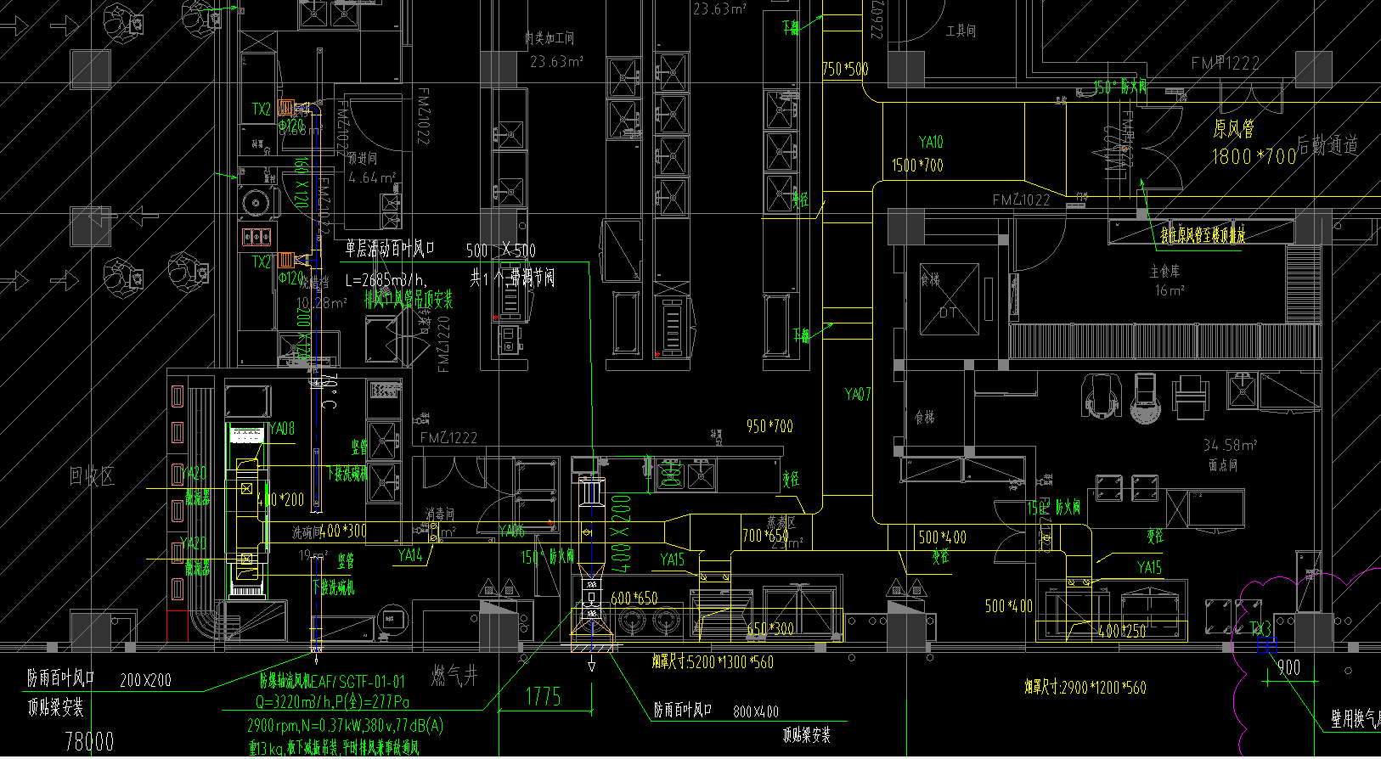Click the 工具间 room label

click(961, 31)
